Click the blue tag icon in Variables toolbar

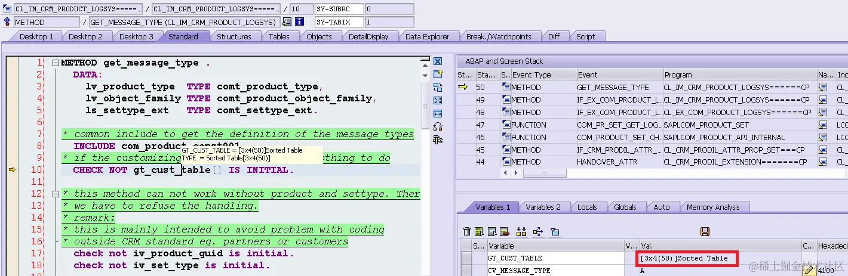coord(555,232)
